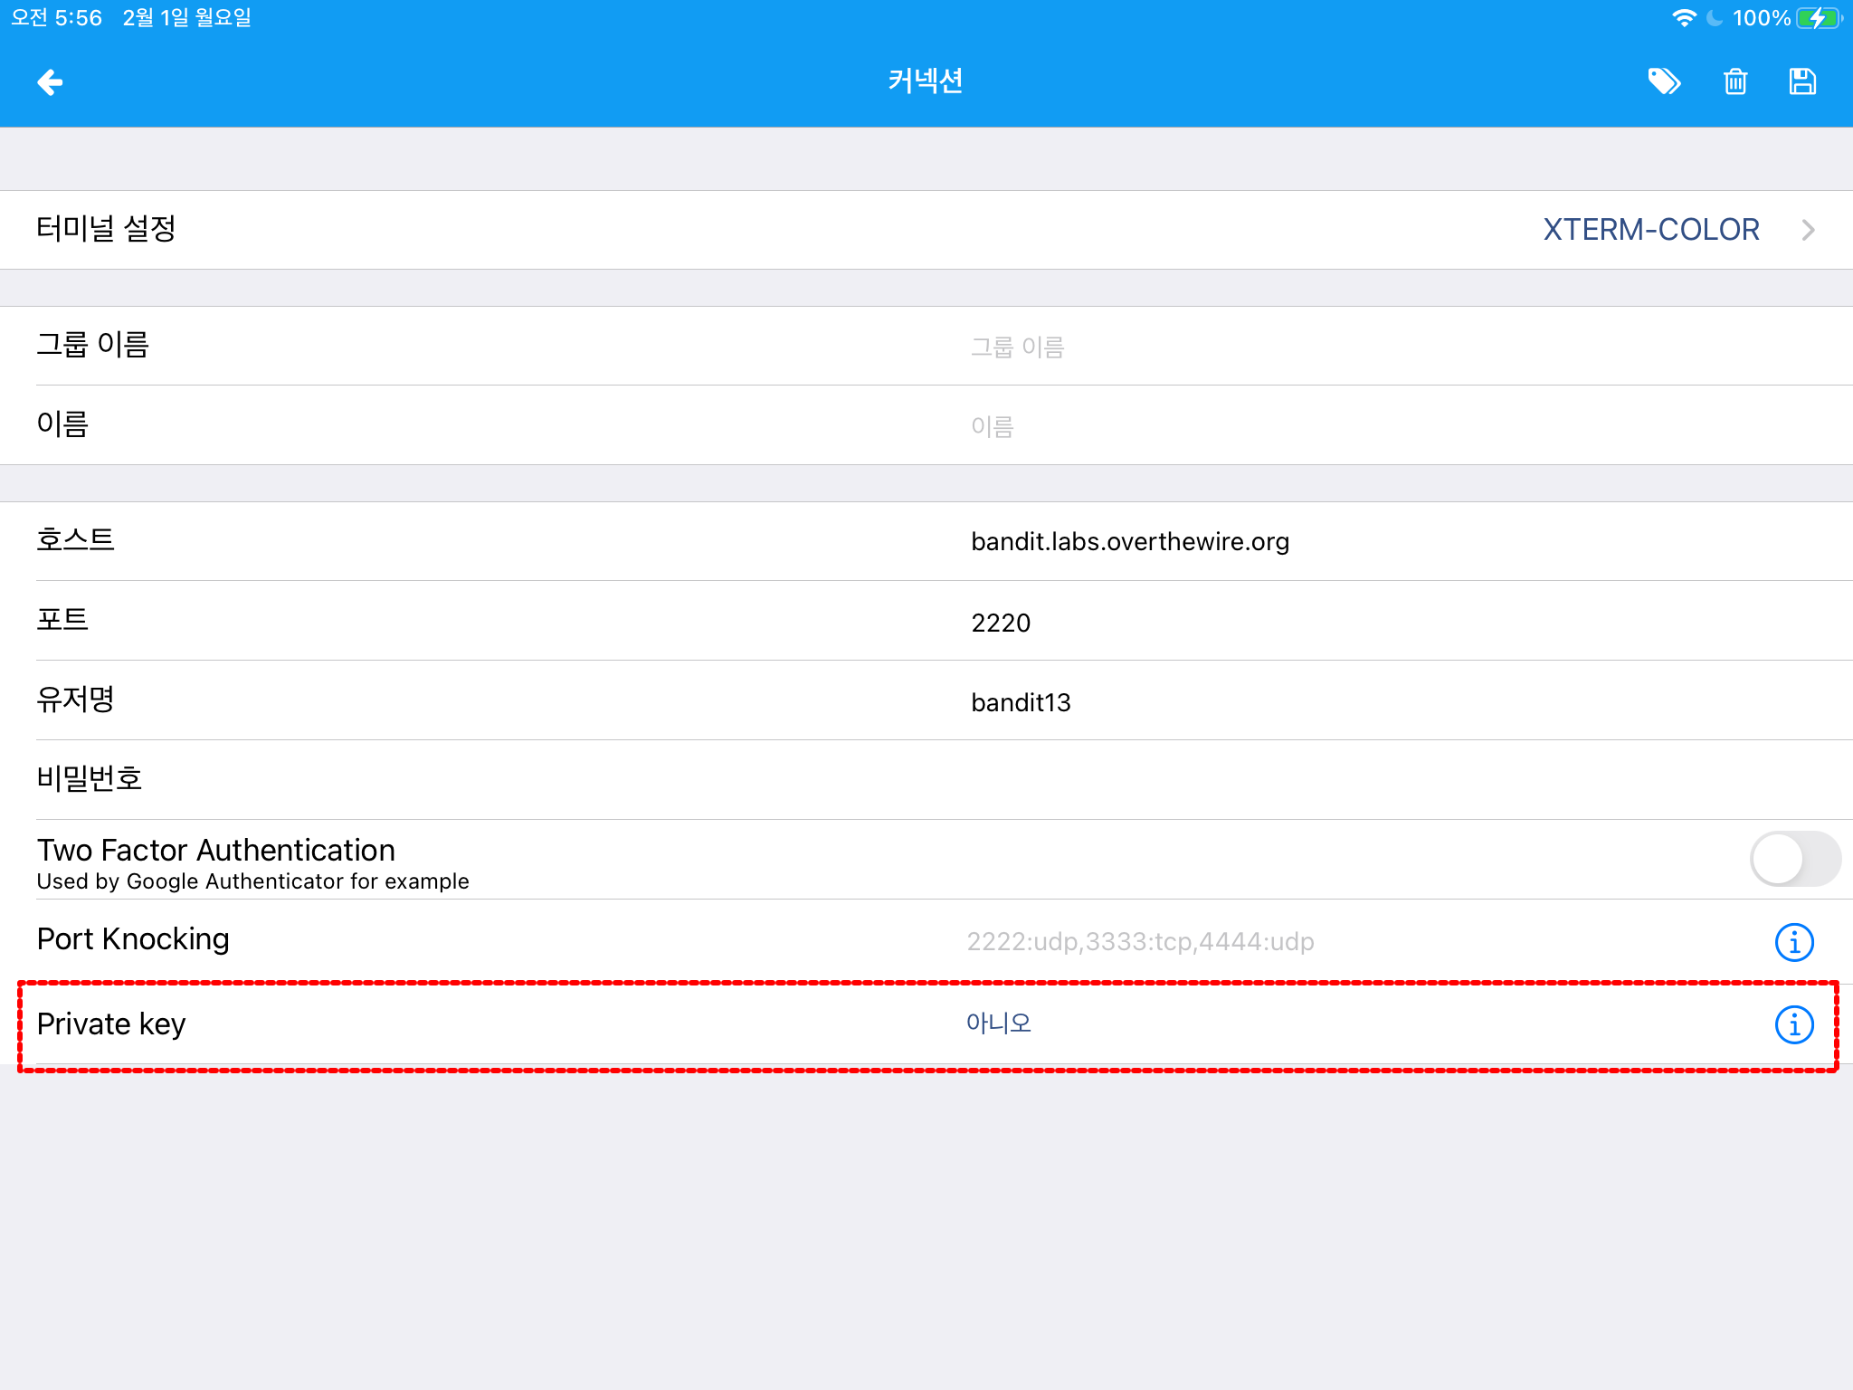Open tags with the tag icon
This screenshot has width=1853, height=1390.
point(1663,82)
